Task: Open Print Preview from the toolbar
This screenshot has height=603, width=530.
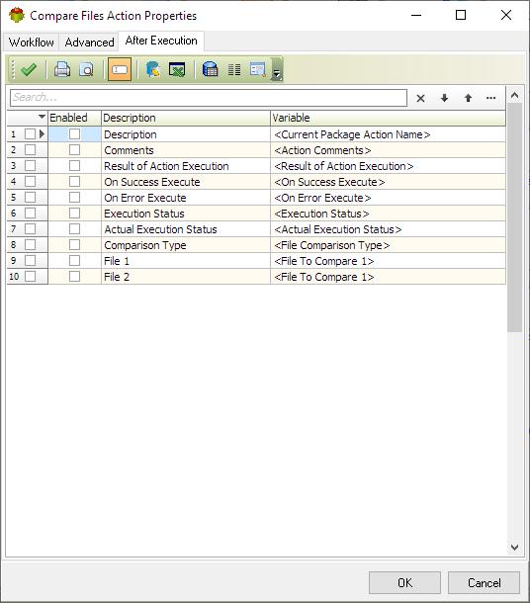Action: (87, 69)
